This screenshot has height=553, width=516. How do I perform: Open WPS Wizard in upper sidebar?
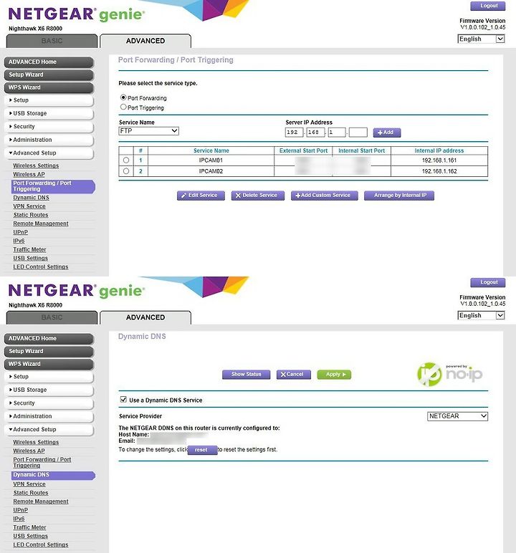(49, 87)
